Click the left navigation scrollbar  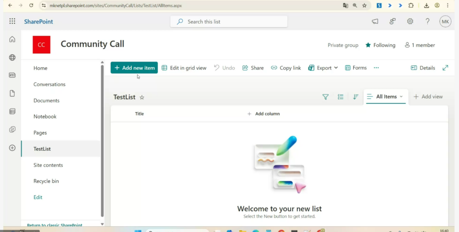102,140
